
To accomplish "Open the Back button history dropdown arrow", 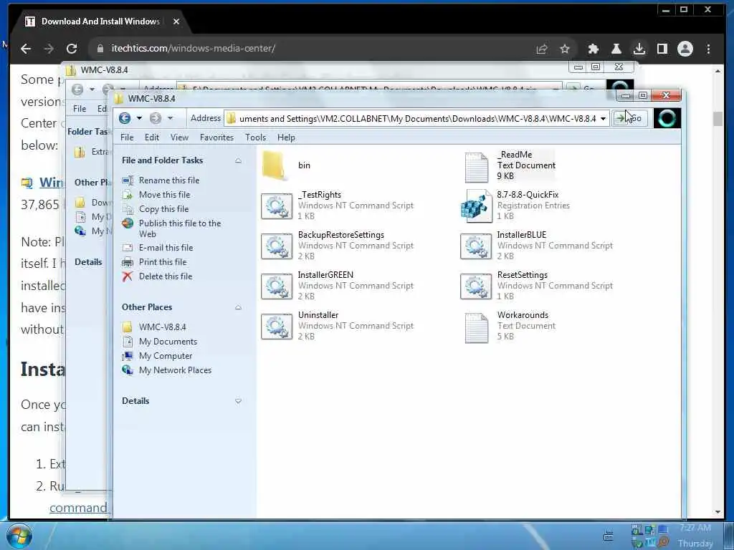I will tap(139, 118).
